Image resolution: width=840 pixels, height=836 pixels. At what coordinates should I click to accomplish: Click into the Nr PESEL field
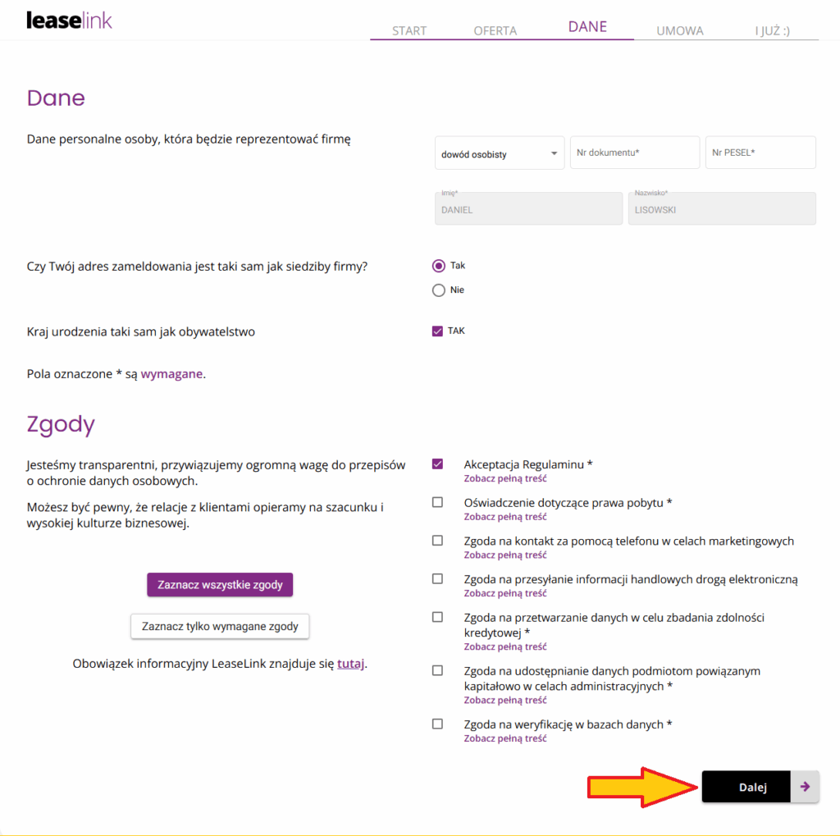coord(760,153)
